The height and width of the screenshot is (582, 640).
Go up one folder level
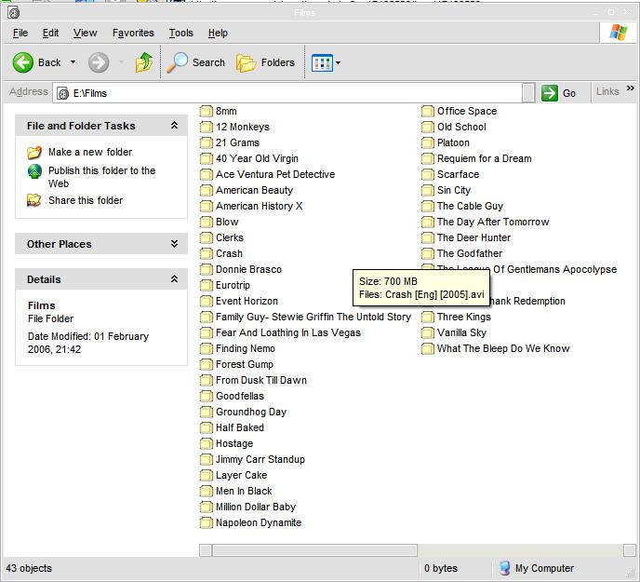coord(144,62)
